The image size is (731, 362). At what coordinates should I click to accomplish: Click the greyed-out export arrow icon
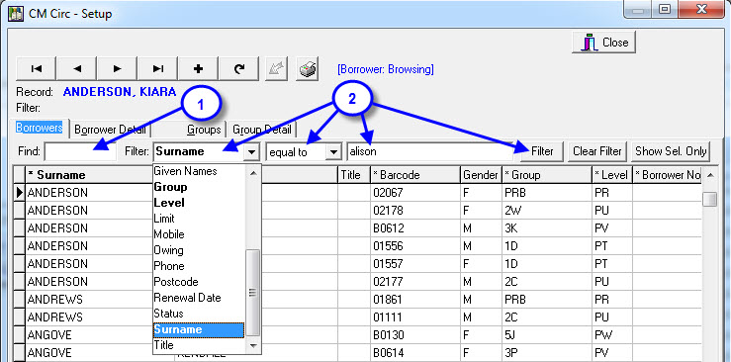click(x=276, y=69)
